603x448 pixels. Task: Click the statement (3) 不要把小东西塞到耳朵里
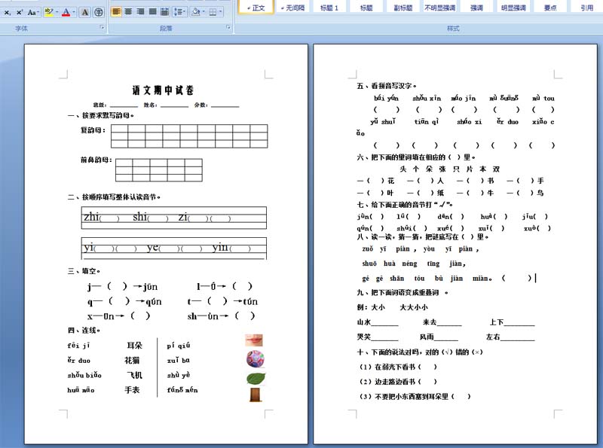[x=415, y=397]
